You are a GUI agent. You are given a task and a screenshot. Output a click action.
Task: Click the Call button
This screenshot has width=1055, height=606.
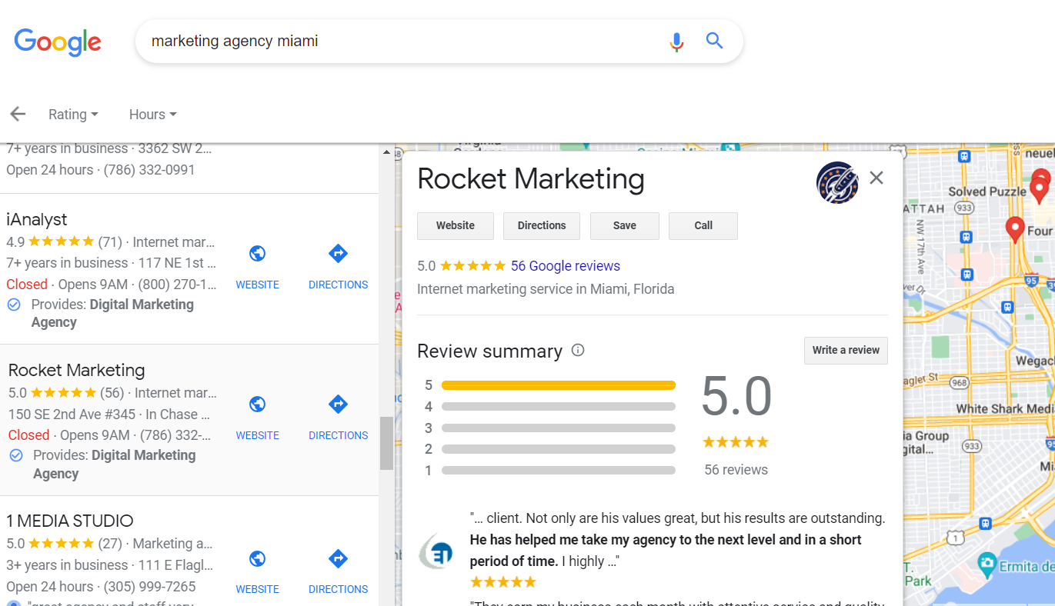tap(703, 225)
